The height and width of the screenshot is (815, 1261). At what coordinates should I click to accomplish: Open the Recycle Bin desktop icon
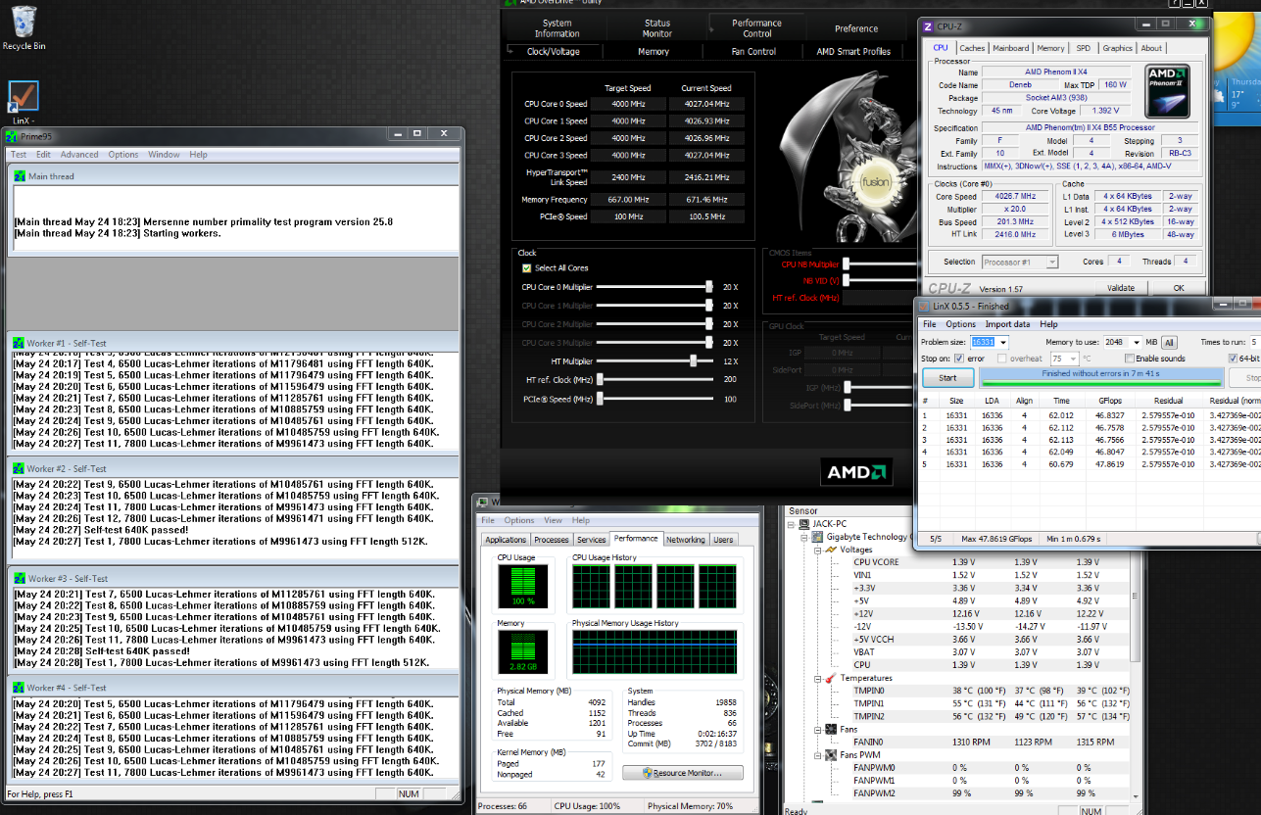point(24,22)
